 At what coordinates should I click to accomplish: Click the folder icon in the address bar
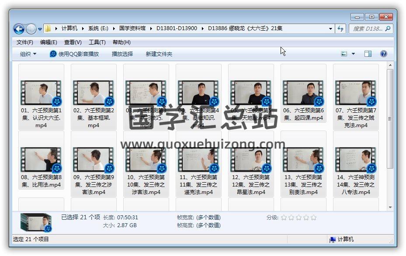point(48,28)
